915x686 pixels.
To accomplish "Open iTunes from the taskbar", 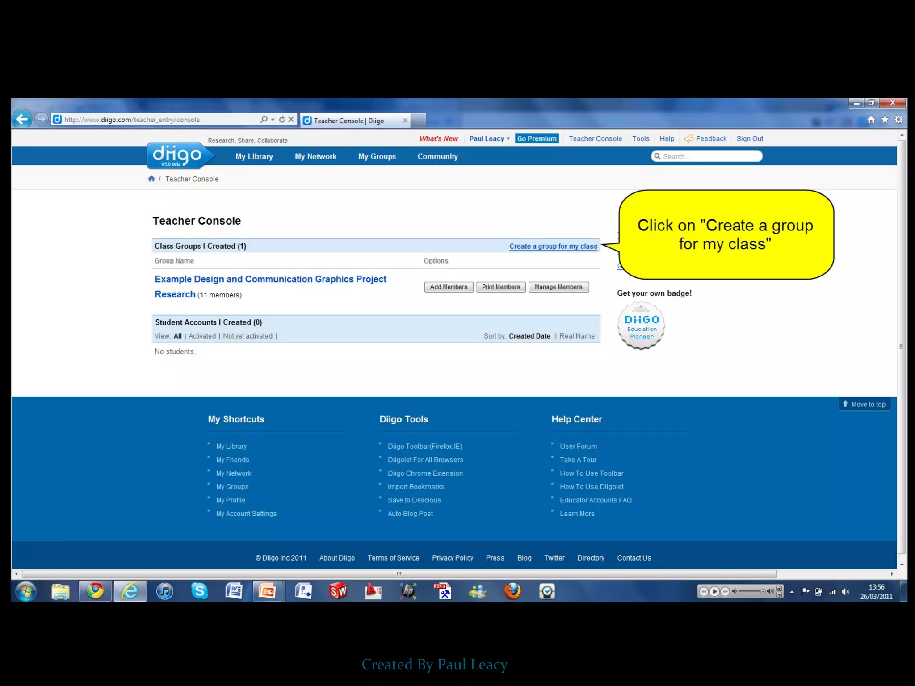I will click(x=165, y=591).
